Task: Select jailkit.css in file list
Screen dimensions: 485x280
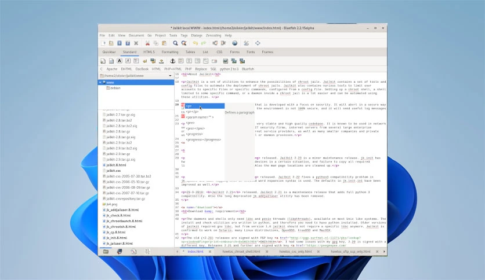Action: (x=113, y=171)
